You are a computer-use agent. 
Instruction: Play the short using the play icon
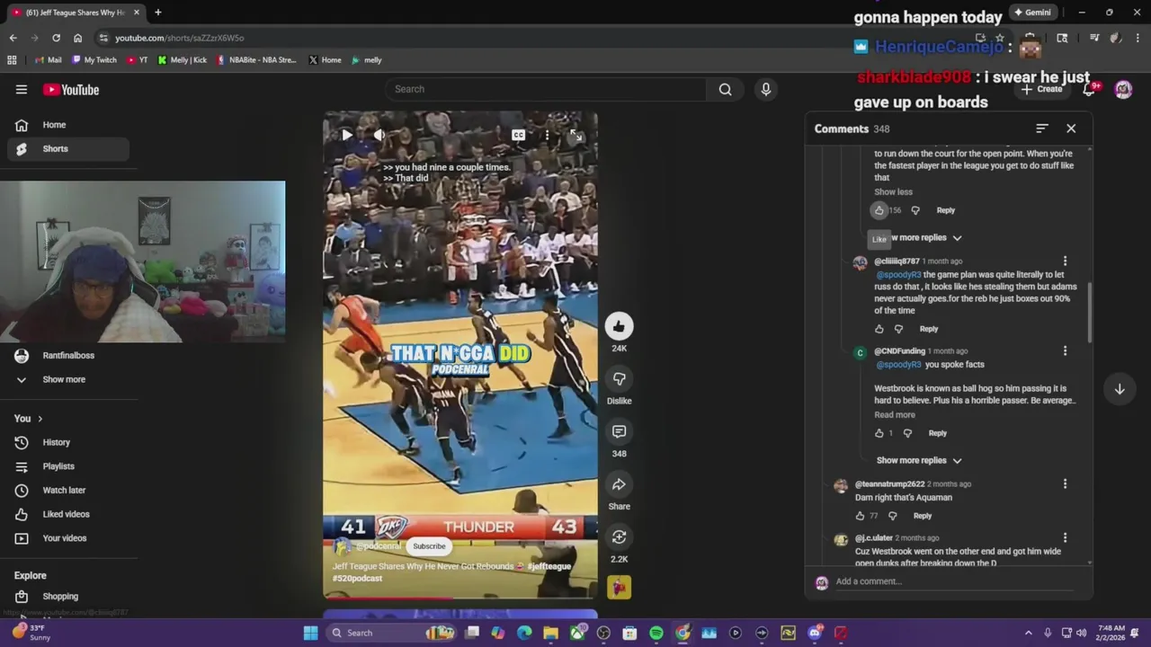(x=346, y=135)
